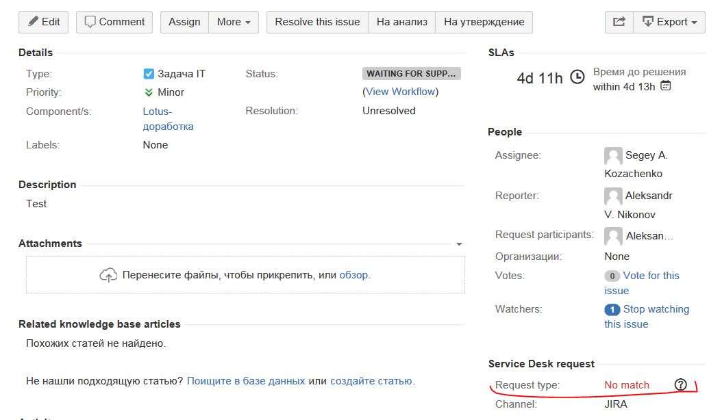This screenshot has width=709, height=420.
Task: Click the SLA clock icon
Action: [577, 77]
